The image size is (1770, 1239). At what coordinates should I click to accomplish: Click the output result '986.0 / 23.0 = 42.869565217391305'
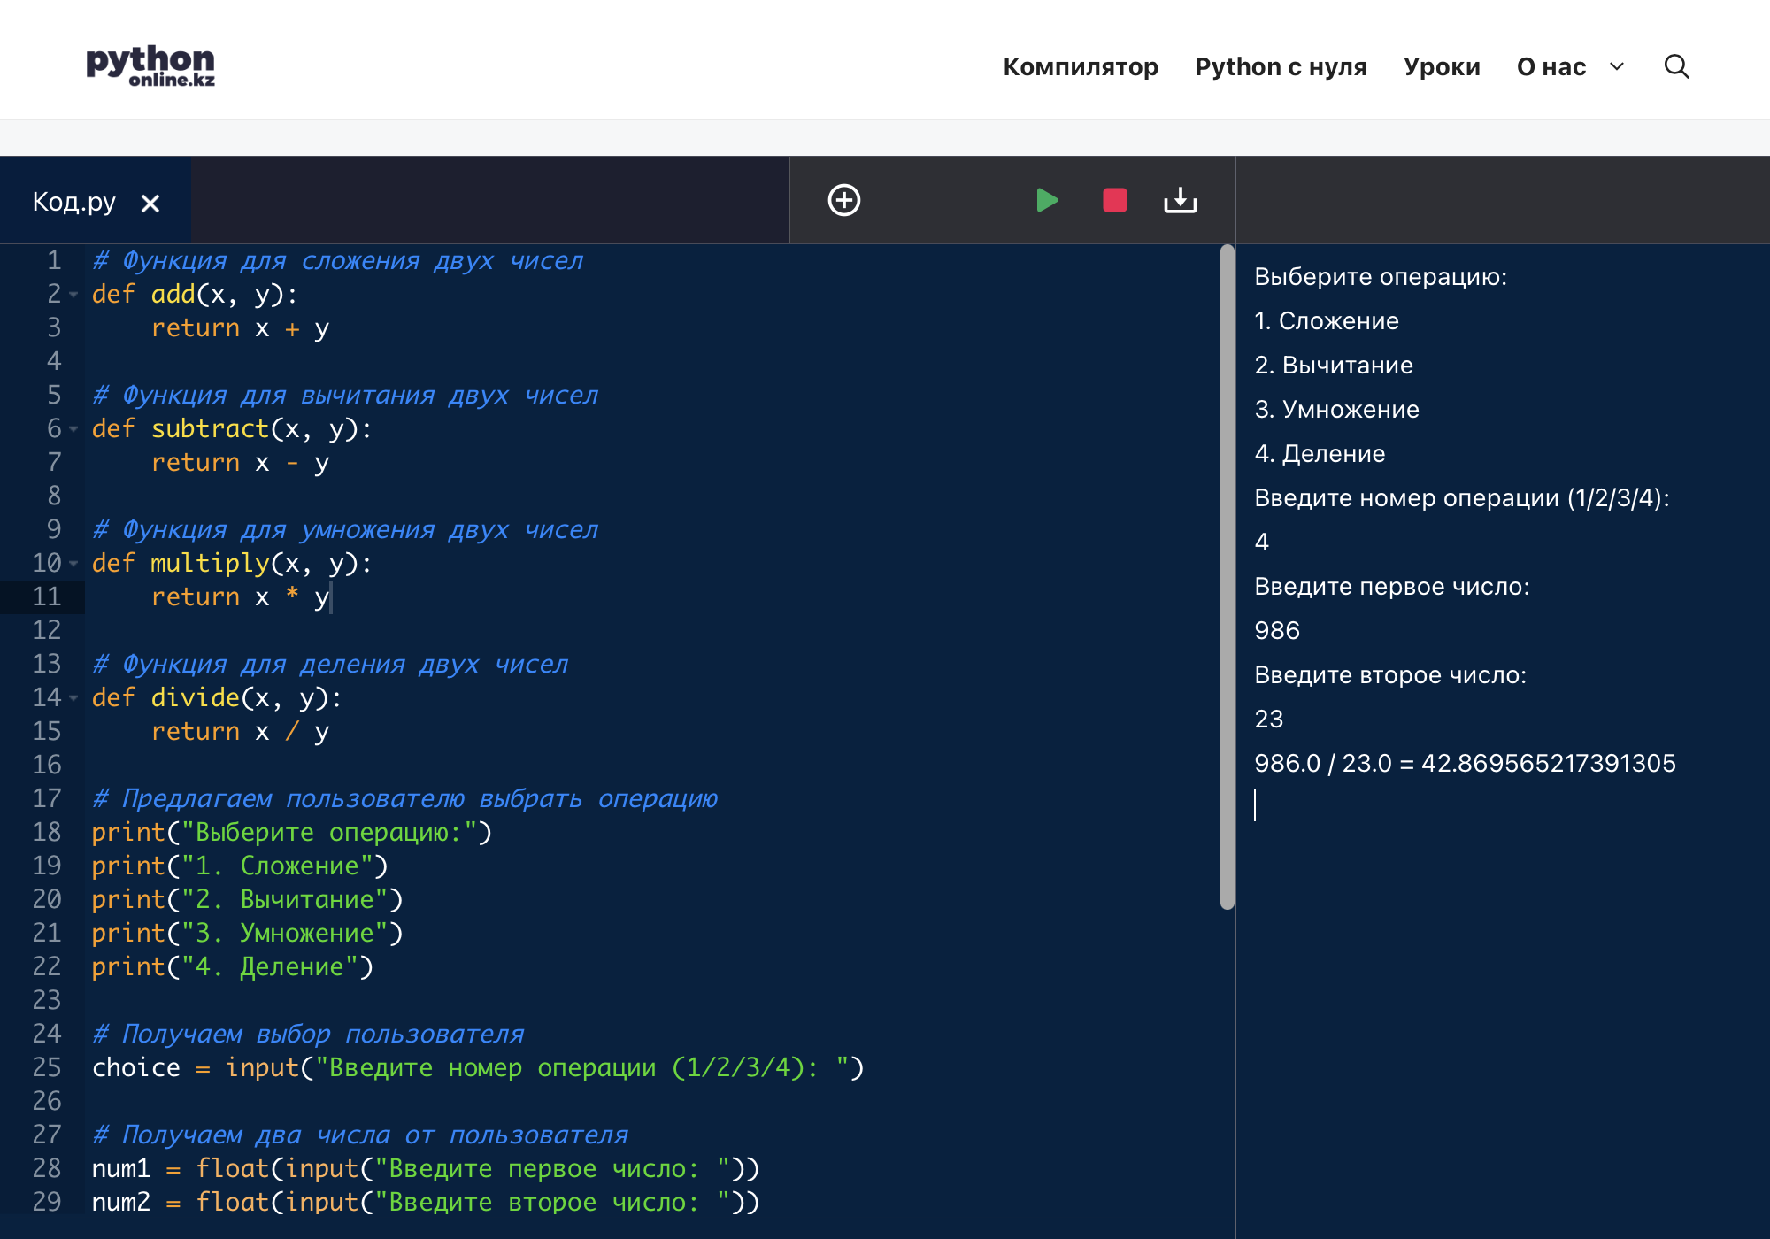1466,763
